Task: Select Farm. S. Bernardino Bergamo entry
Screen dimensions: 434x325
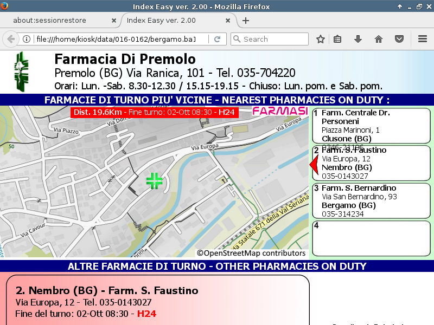Action: click(371, 201)
